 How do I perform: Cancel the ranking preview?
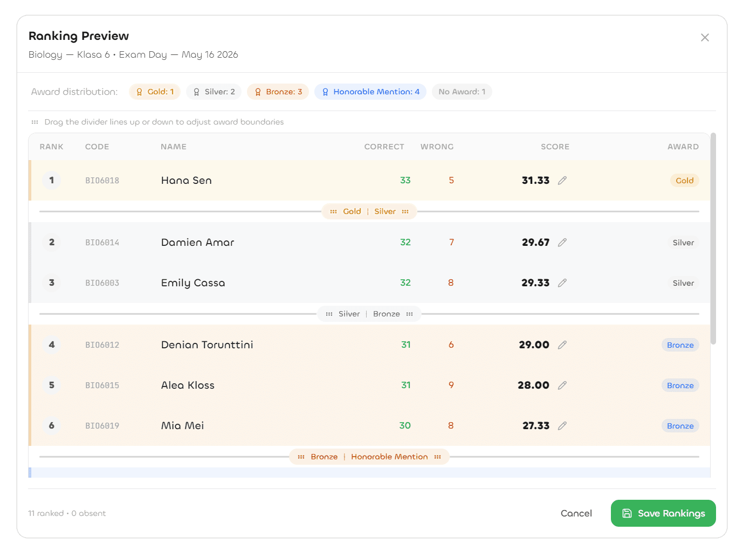click(576, 513)
